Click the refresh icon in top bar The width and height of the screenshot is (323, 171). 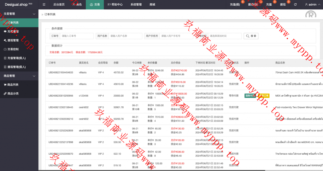pyautogui.click(x=295, y=5)
